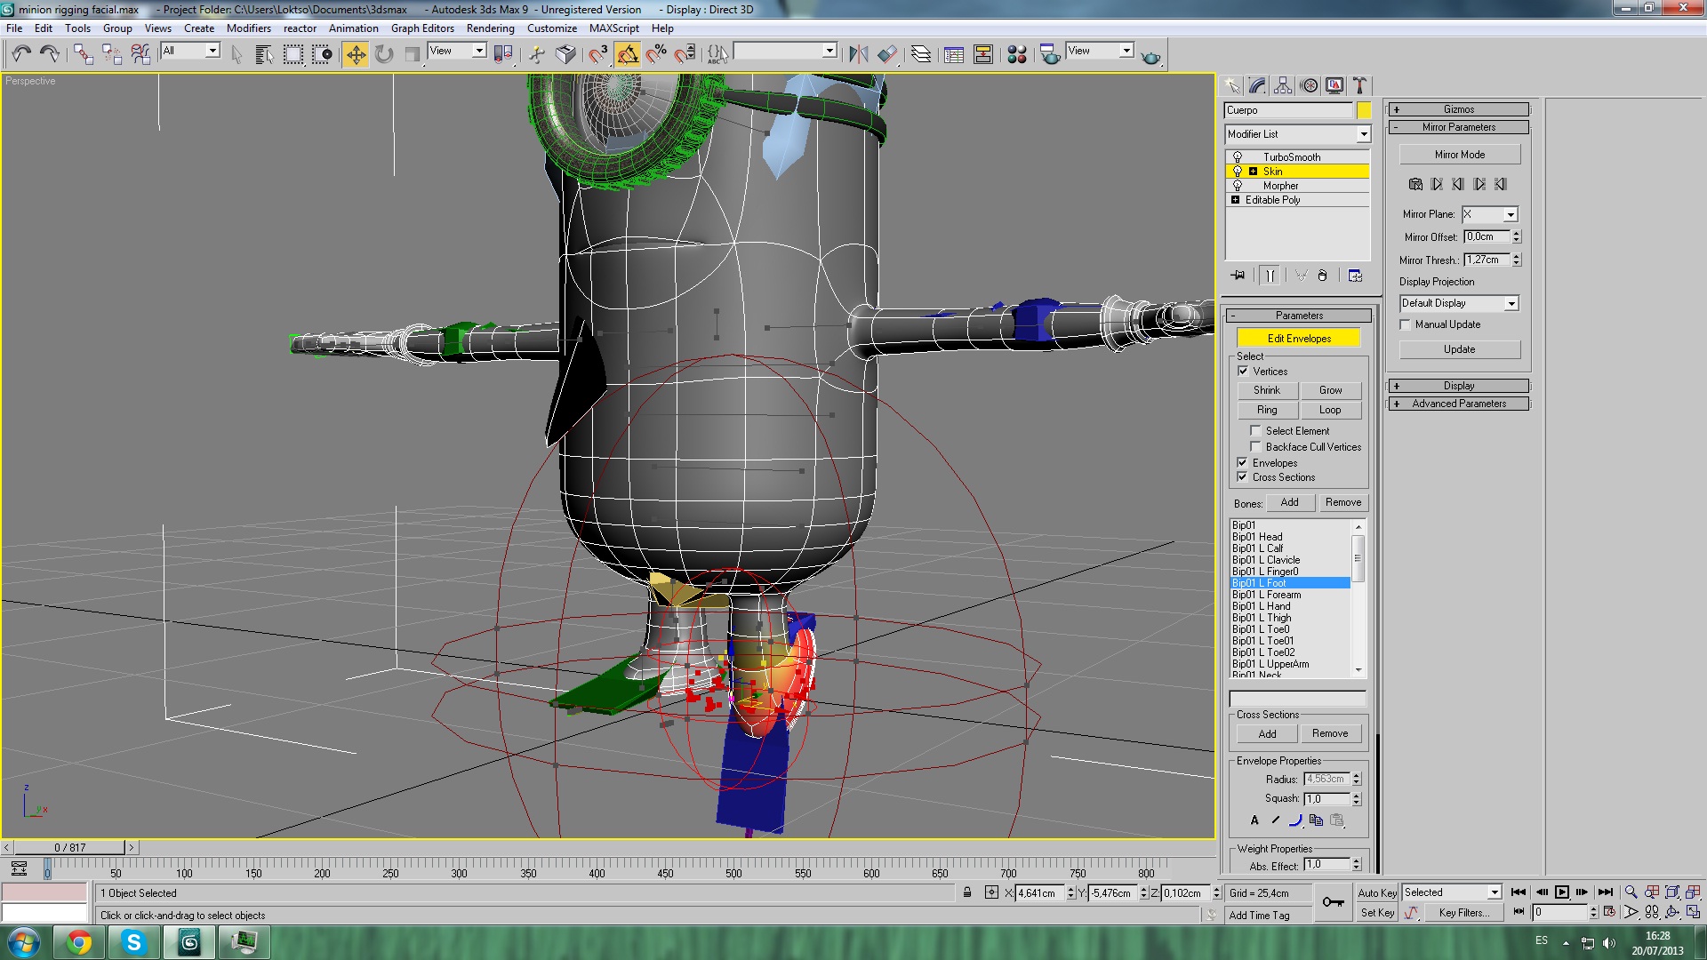The image size is (1707, 960).
Task: Click the Edit Envelopes button
Action: point(1298,339)
